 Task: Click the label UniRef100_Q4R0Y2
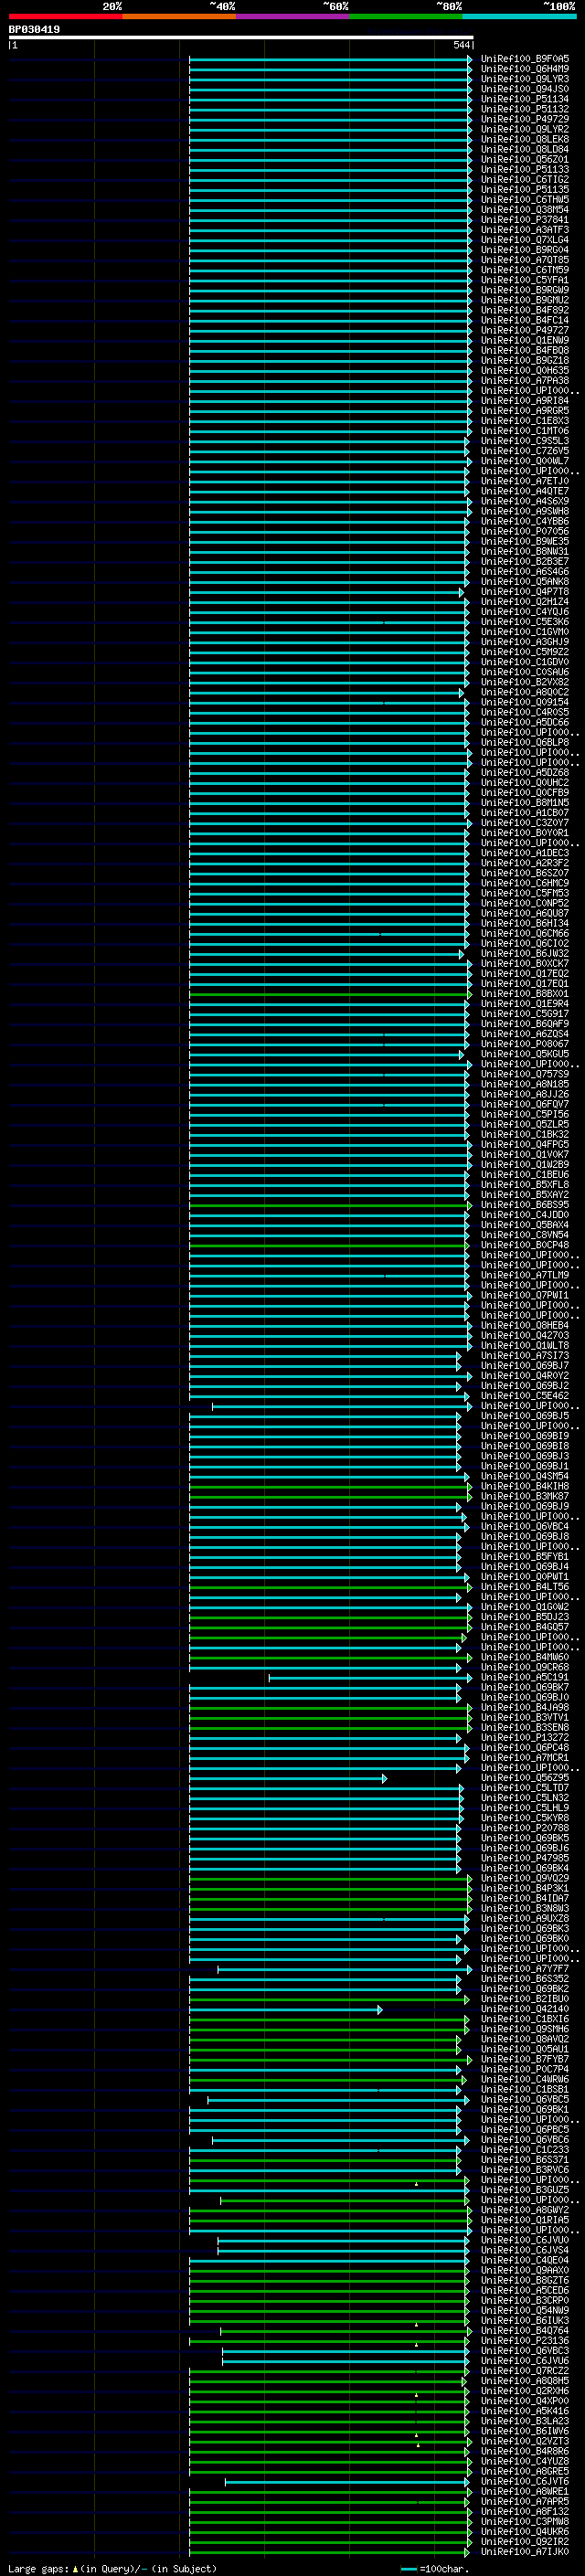525,1375
